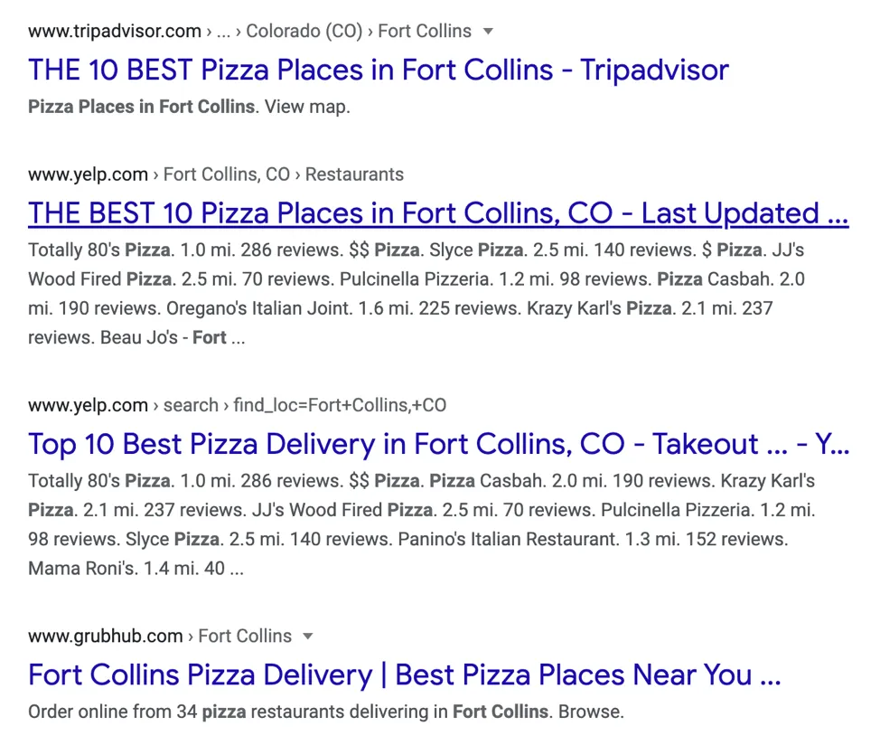The height and width of the screenshot is (745, 880).
Task: Click the www.tripadvisor.com domain text
Action: 115,32
